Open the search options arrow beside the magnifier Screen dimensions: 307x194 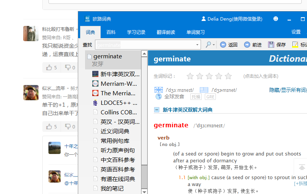(214, 45)
